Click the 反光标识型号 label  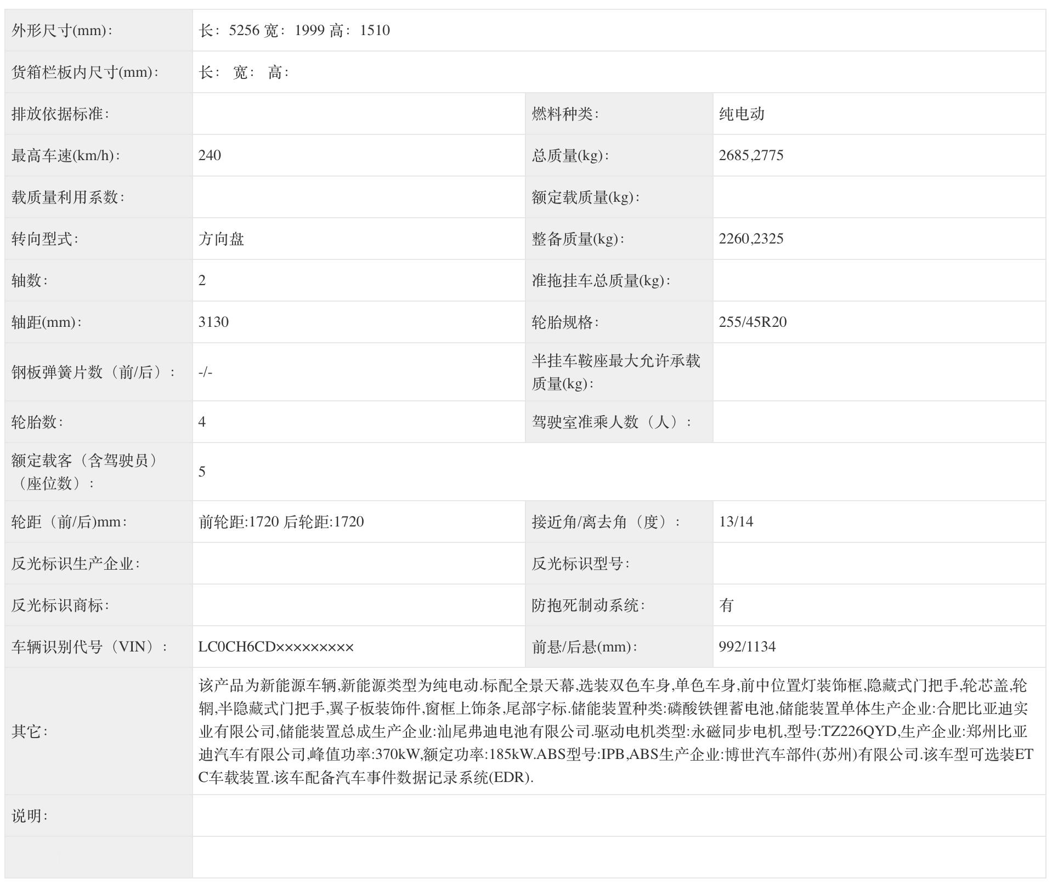pyautogui.click(x=580, y=563)
